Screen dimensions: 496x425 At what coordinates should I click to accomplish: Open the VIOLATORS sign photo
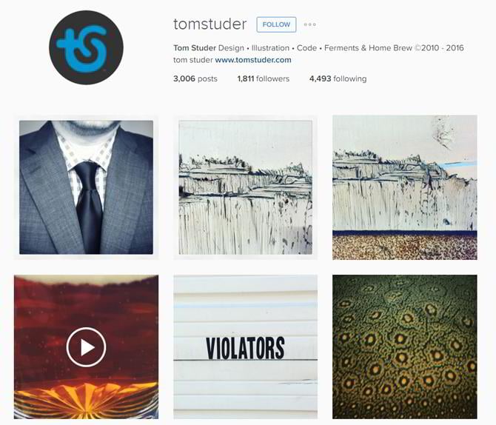(x=246, y=347)
